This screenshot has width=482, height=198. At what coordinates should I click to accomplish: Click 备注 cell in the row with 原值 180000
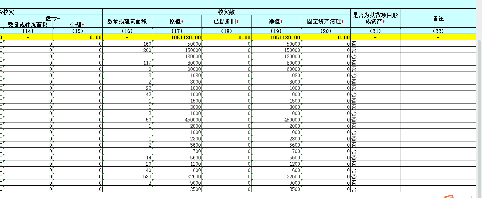coord(438,56)
